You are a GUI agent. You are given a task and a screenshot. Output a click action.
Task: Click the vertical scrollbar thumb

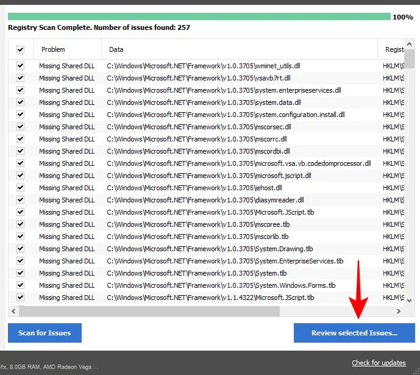click(410, 59)
